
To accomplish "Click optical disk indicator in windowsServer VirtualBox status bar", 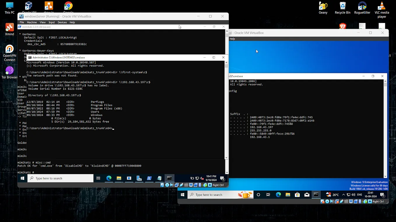I will [x=167, y=185].
